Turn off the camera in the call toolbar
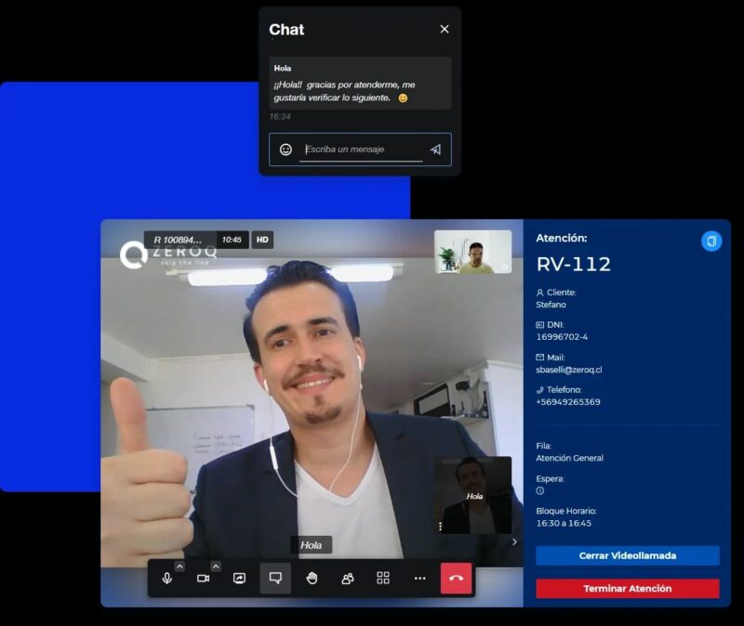The image size is (744, 626). click(x=203, y=578)
